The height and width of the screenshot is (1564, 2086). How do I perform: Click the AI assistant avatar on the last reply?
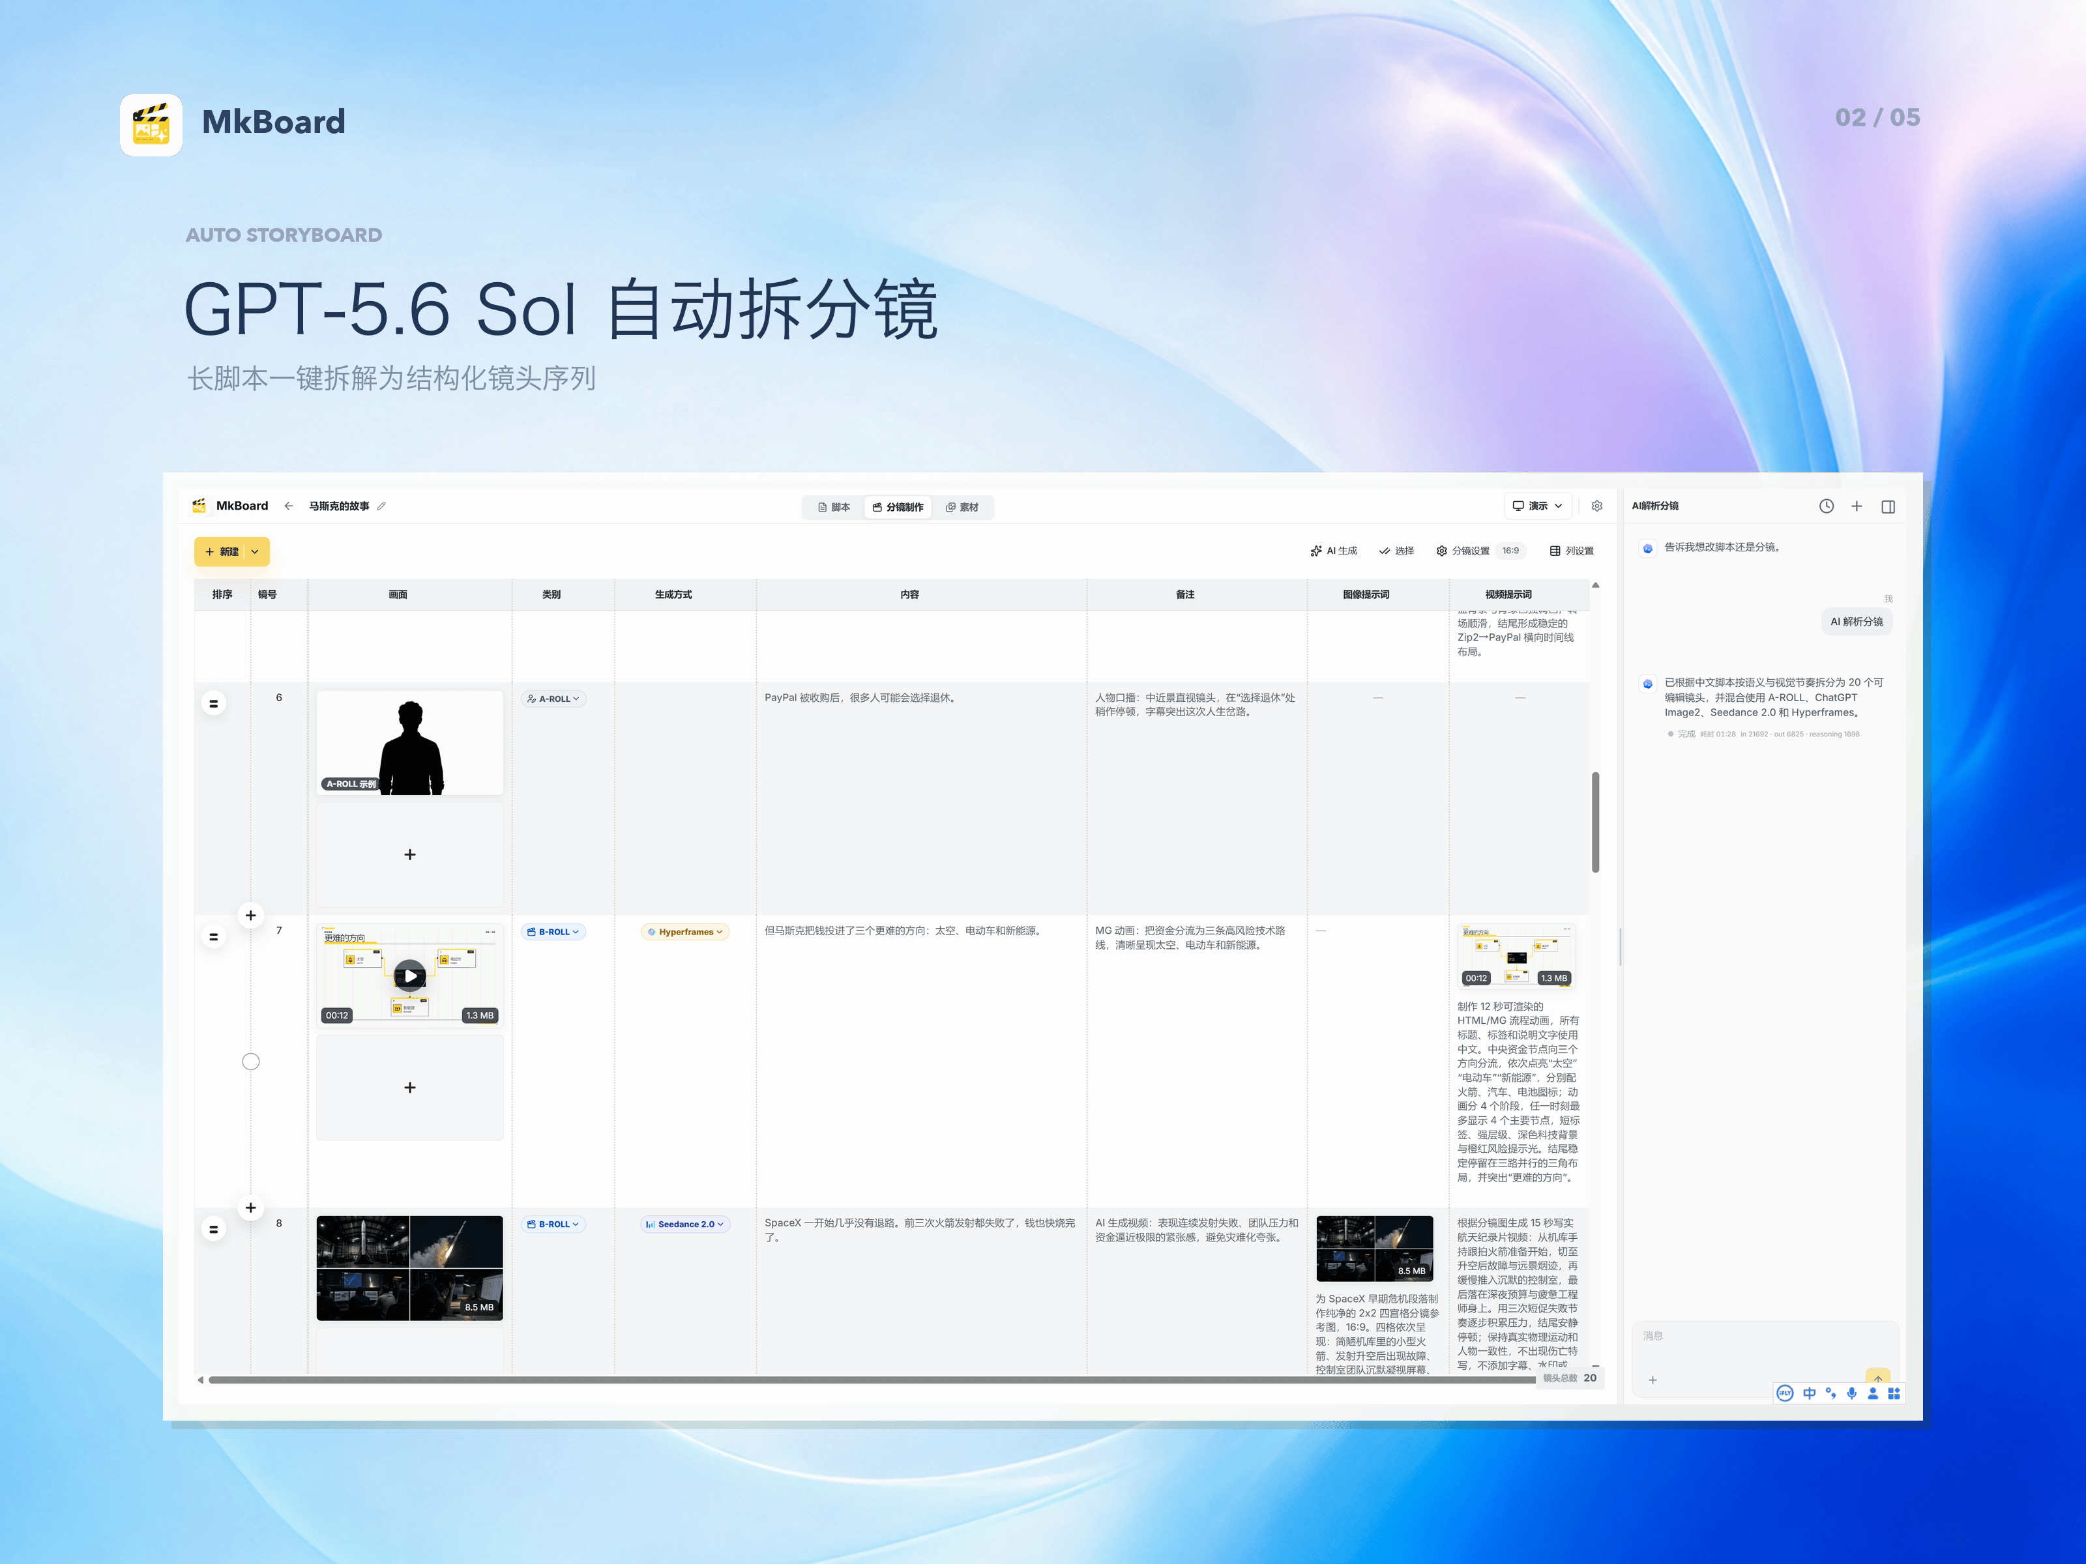[x=1647, y=684]
